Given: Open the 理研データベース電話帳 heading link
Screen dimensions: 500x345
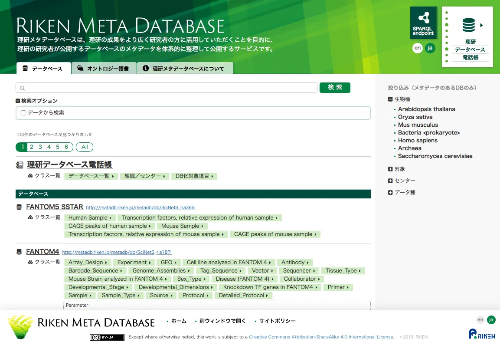Looking at the screenshot, I should pyautogui.click(x=69, y=164).
